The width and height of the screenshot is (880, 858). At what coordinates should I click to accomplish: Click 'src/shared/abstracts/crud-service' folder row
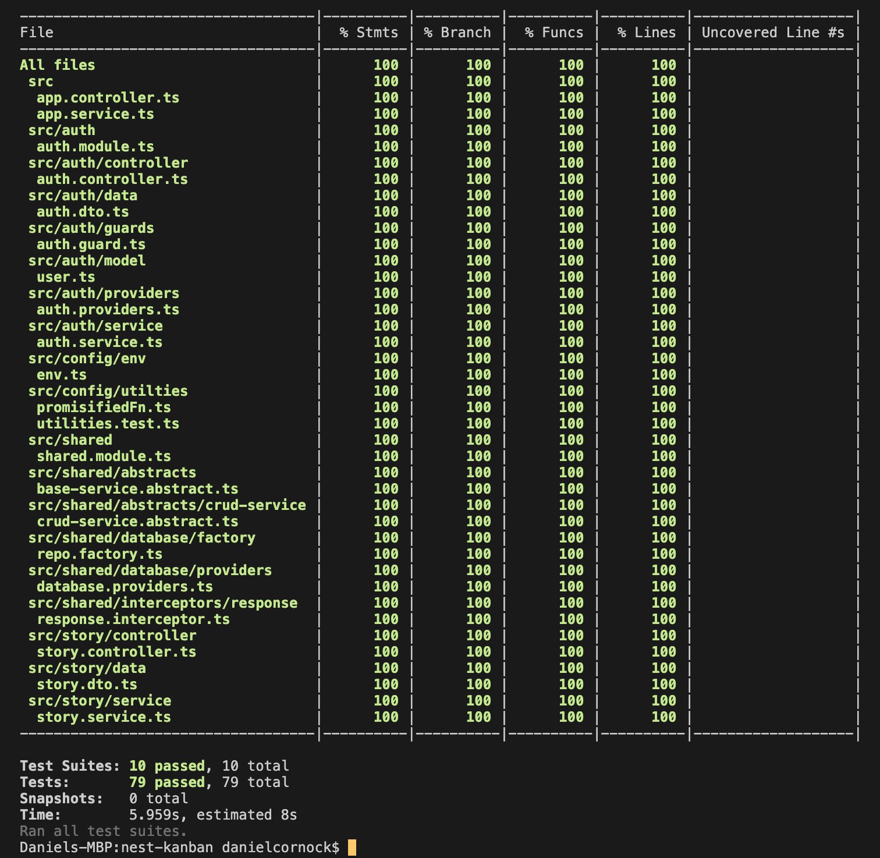click(x=167, y=505)
